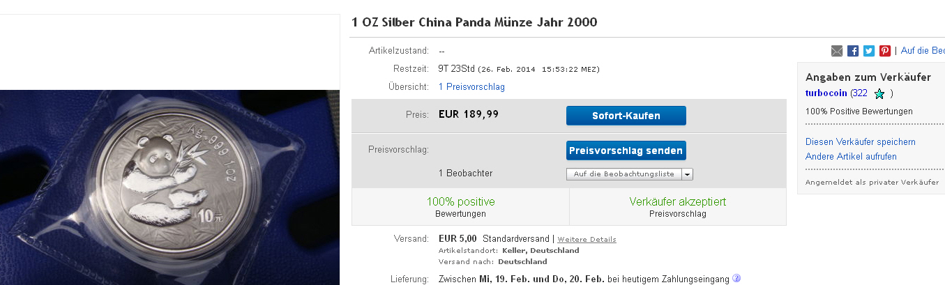945x285 pixels.
Task: Send offer with Preisvorschlag senden
Action: tap(626, 151)
